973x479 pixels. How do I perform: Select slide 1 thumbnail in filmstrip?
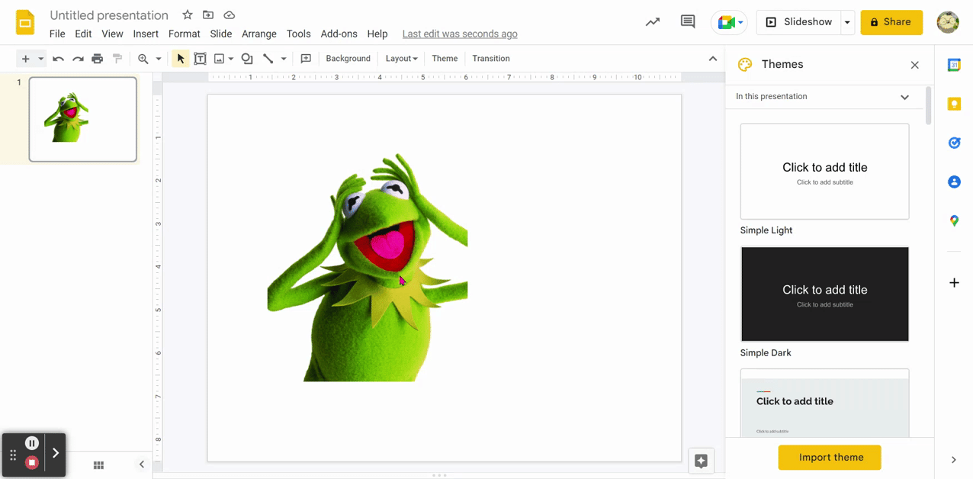83,119
